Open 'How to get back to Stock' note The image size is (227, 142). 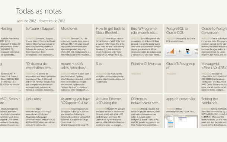tap(111, 41)
